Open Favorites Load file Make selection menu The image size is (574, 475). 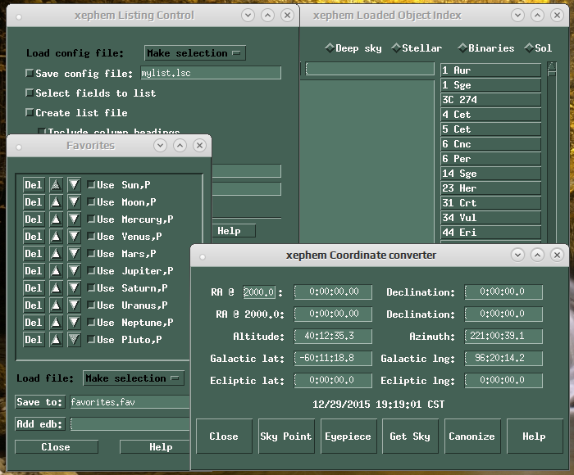click(134, 378)
